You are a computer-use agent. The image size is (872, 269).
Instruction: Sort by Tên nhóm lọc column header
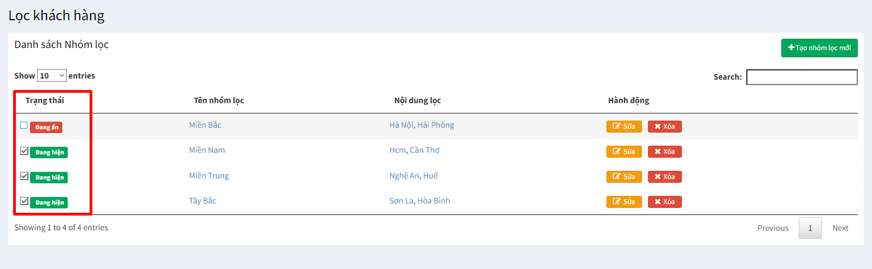pyautogui.click(x=219, y=100)
